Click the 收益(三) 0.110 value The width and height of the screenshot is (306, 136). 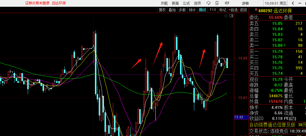[x=277, y=118]
